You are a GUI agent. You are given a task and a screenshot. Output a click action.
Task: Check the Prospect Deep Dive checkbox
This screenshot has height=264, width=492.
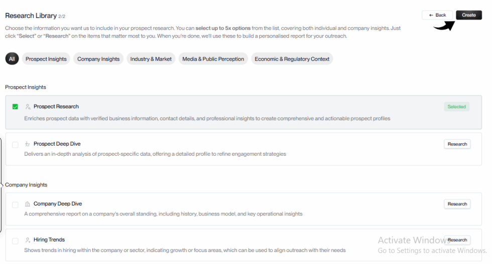15,144
